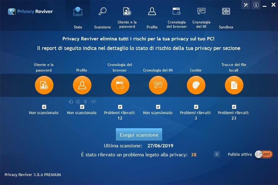Click the orange Cronologia del browser circle
This screenshot has width=278, height=185.
point(120,85)
